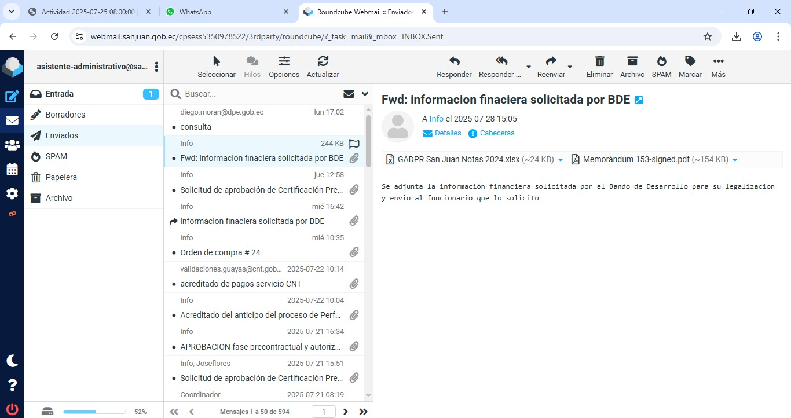791x418 pixels.
Task: Move message with Archivo toolbar icon
Action: coord(632,61)
